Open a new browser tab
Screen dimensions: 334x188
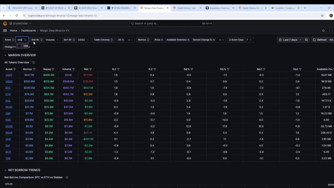(x=305, y=8)
